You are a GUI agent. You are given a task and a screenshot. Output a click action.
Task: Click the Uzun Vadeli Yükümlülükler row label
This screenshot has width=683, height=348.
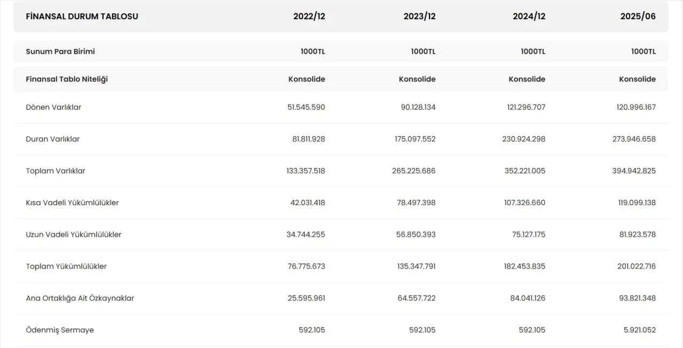click(x=73, y=234)
